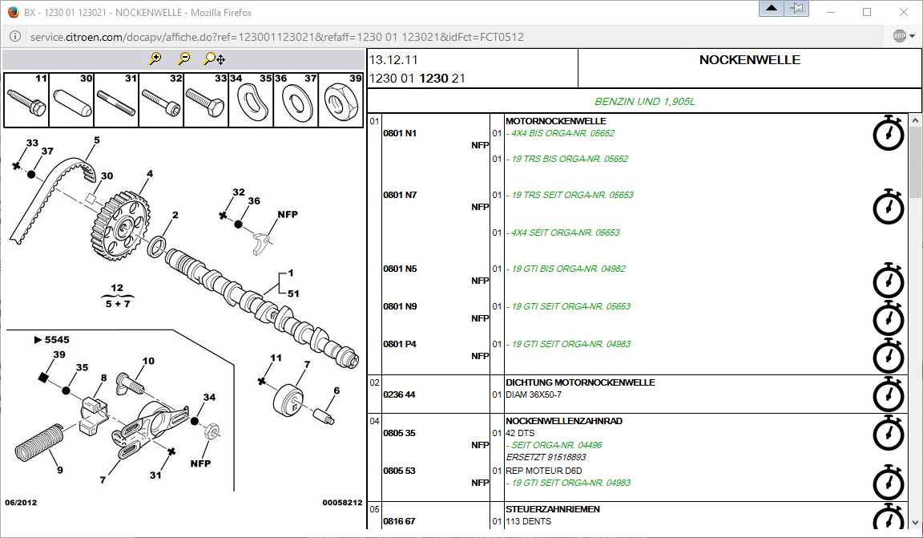The height and width of the screenshot is (538, 923).
Task: Select pin thumbnail number 30
Action: (x=71, y=100)
